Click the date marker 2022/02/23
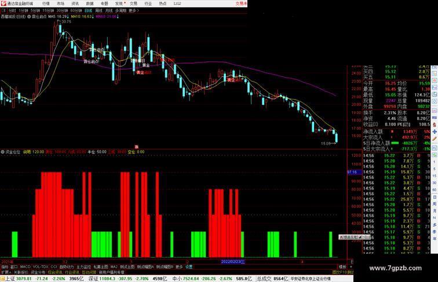The width and height of the screenshot is (438, 282). 233,262
